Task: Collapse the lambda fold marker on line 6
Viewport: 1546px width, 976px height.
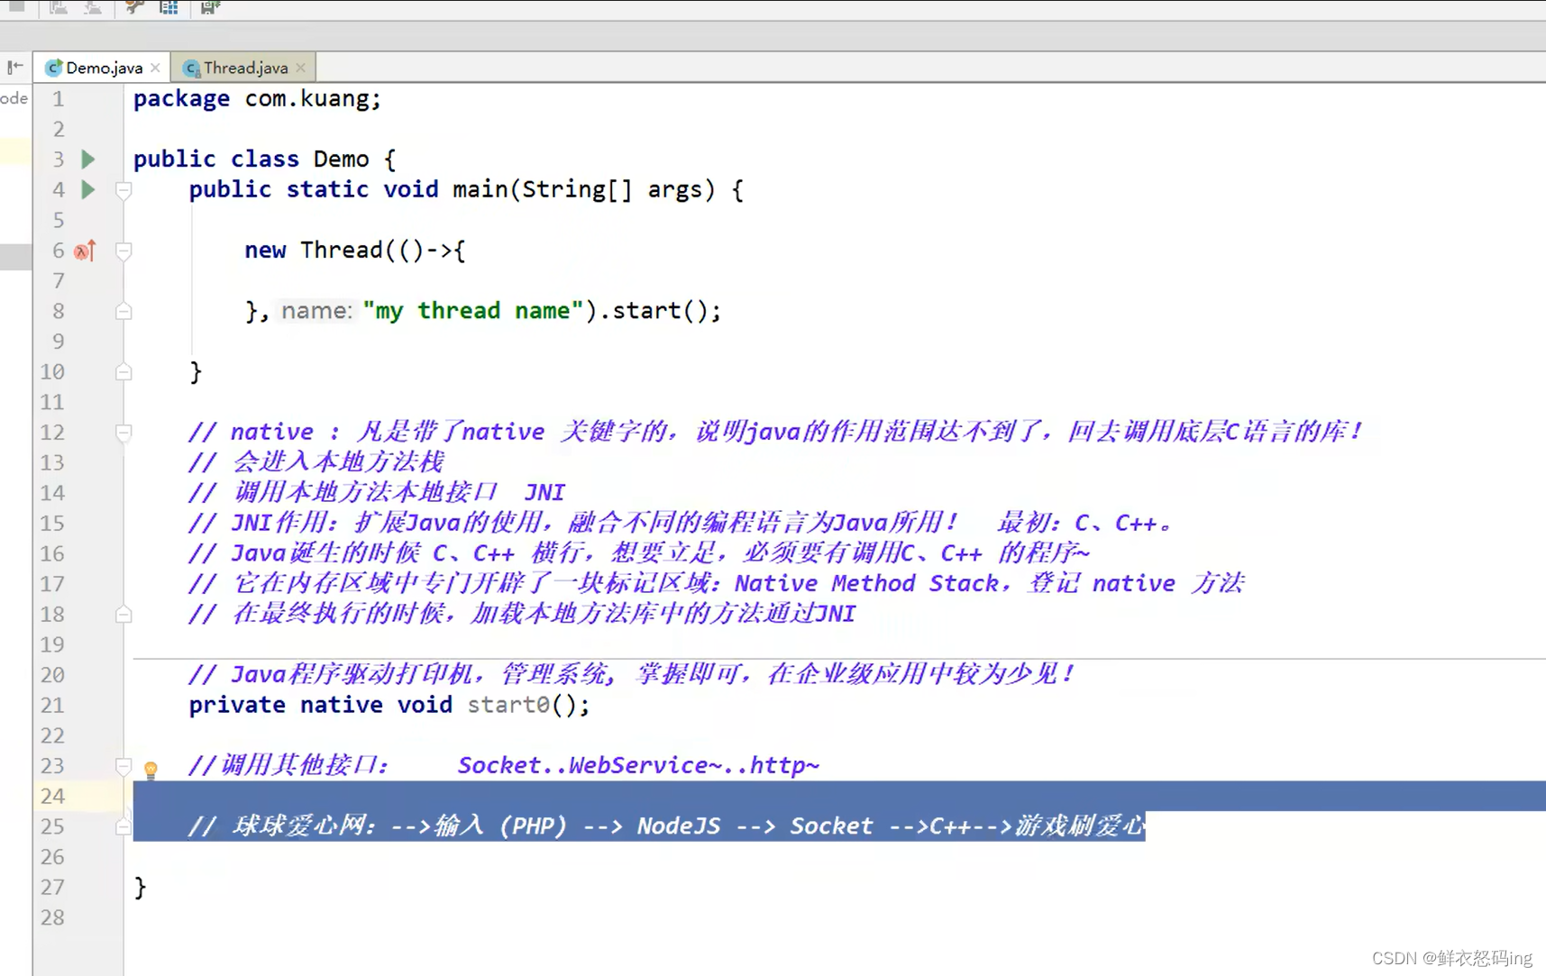Action: pyautogui.click(x=123, y=251)
